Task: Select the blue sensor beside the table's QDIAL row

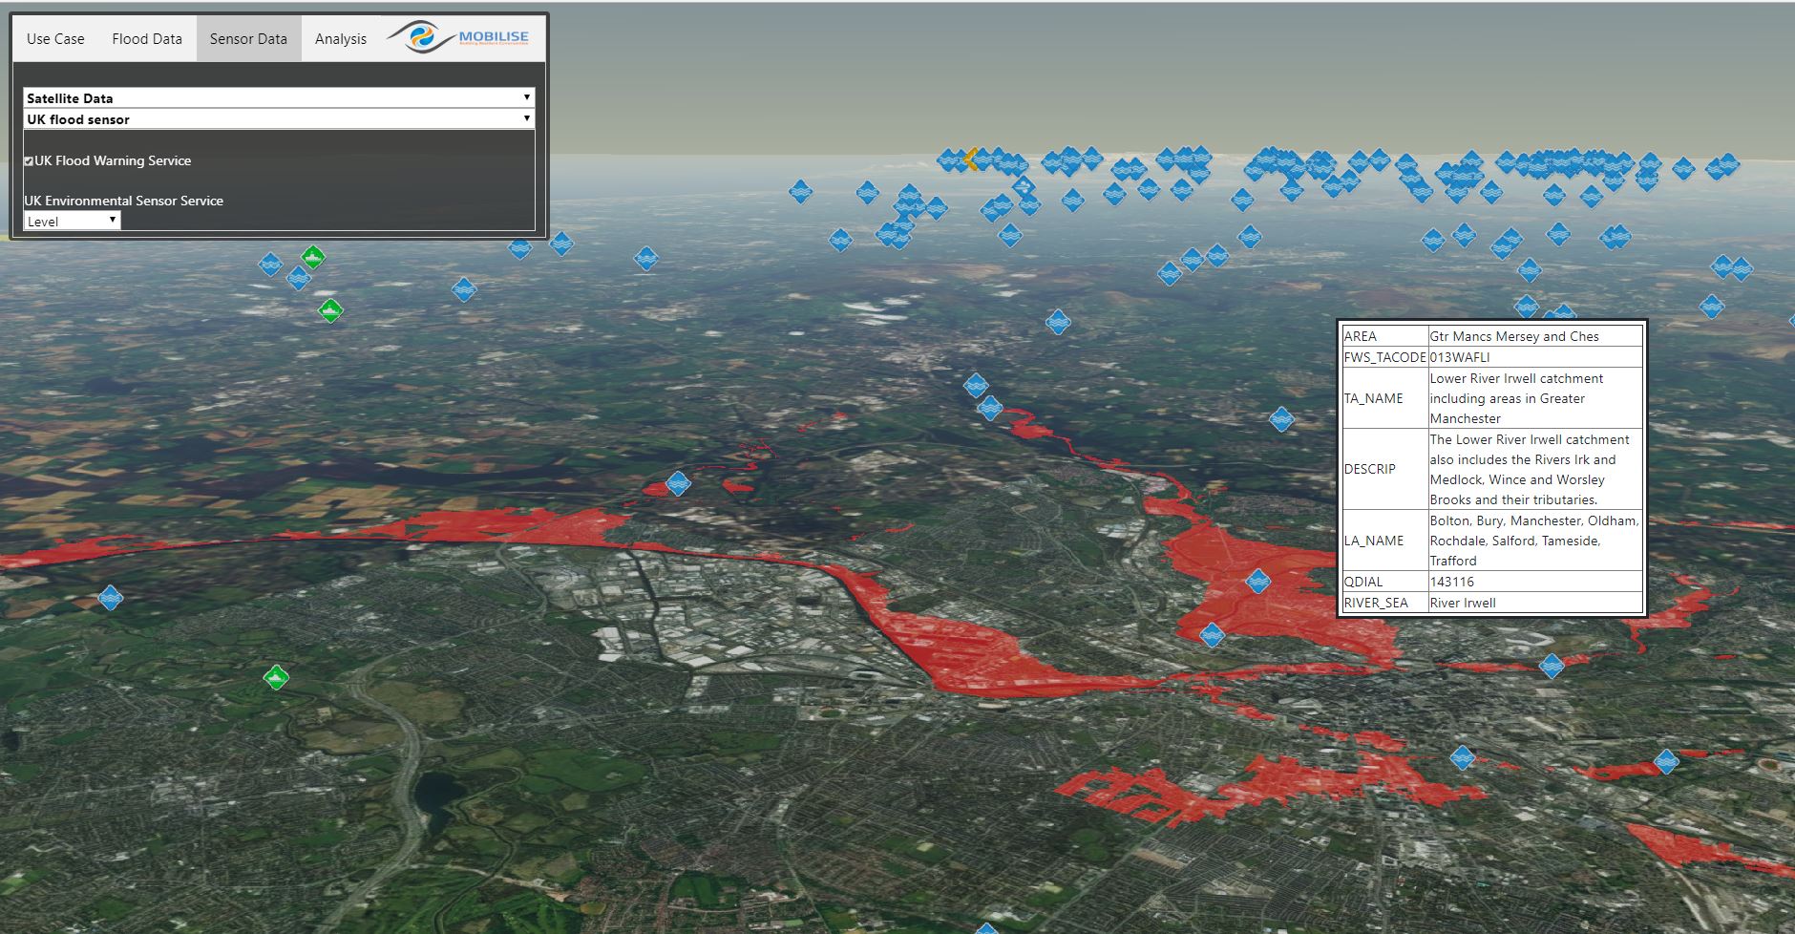Action: pos(1258,581)
